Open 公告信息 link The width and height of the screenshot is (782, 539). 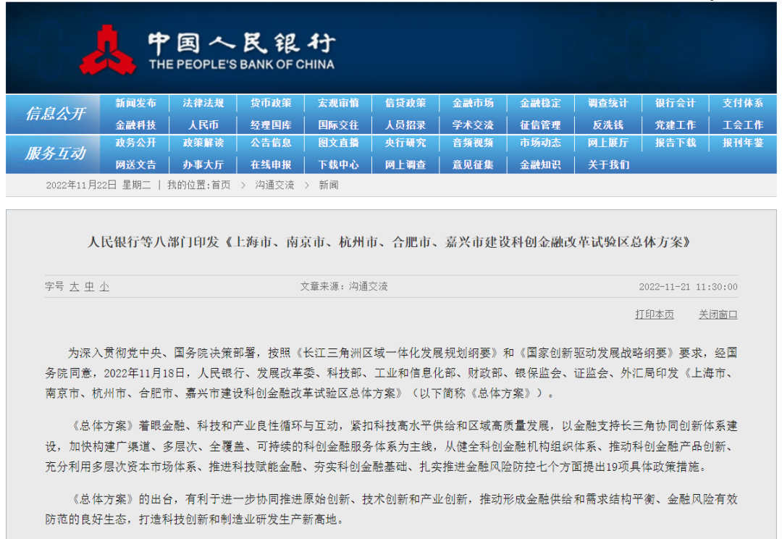[x=271, y=143]
